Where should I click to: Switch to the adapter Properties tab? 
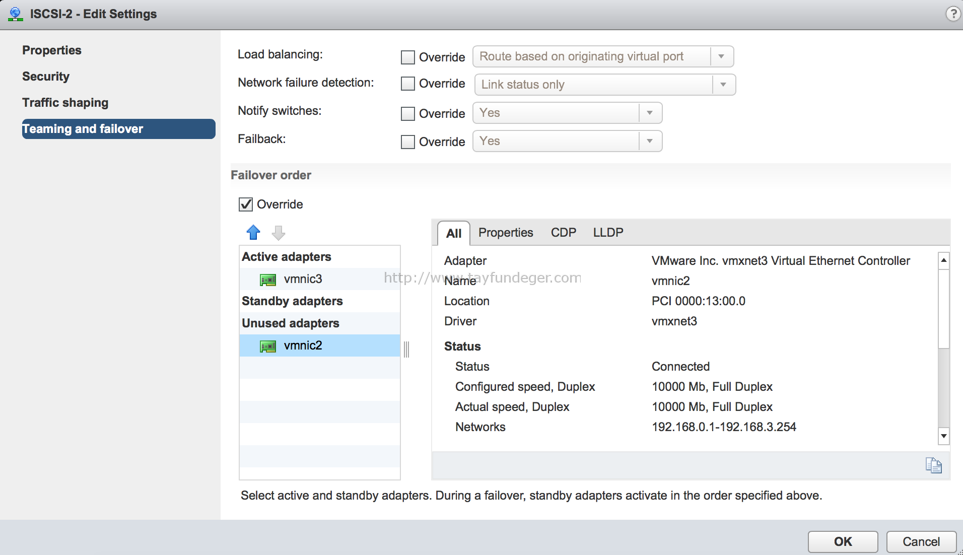point(506,233)
